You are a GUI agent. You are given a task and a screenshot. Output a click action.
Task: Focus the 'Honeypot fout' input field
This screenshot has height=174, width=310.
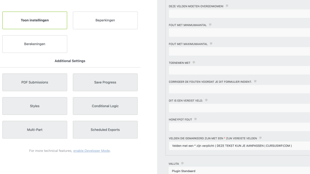[x=239, y=127]
